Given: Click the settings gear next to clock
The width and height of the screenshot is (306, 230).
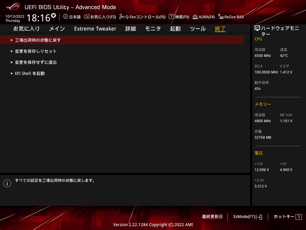Looking at the screenshot, I should tap(53, 16).
